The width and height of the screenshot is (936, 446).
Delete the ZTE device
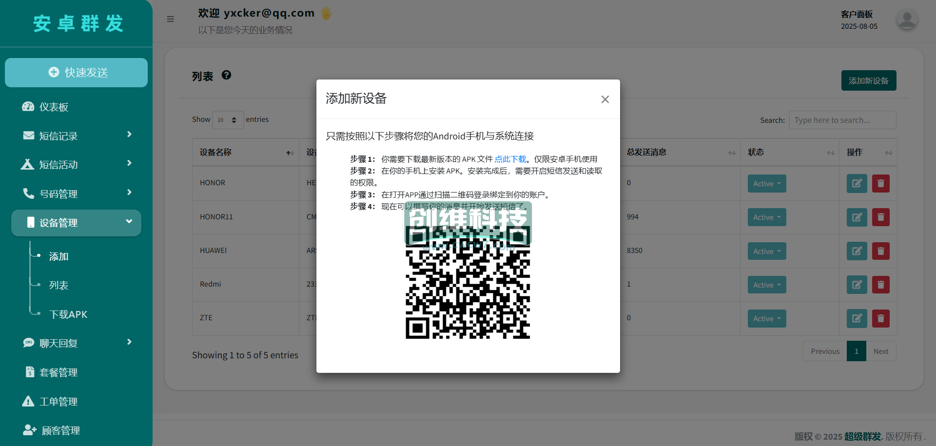(880, 318)
